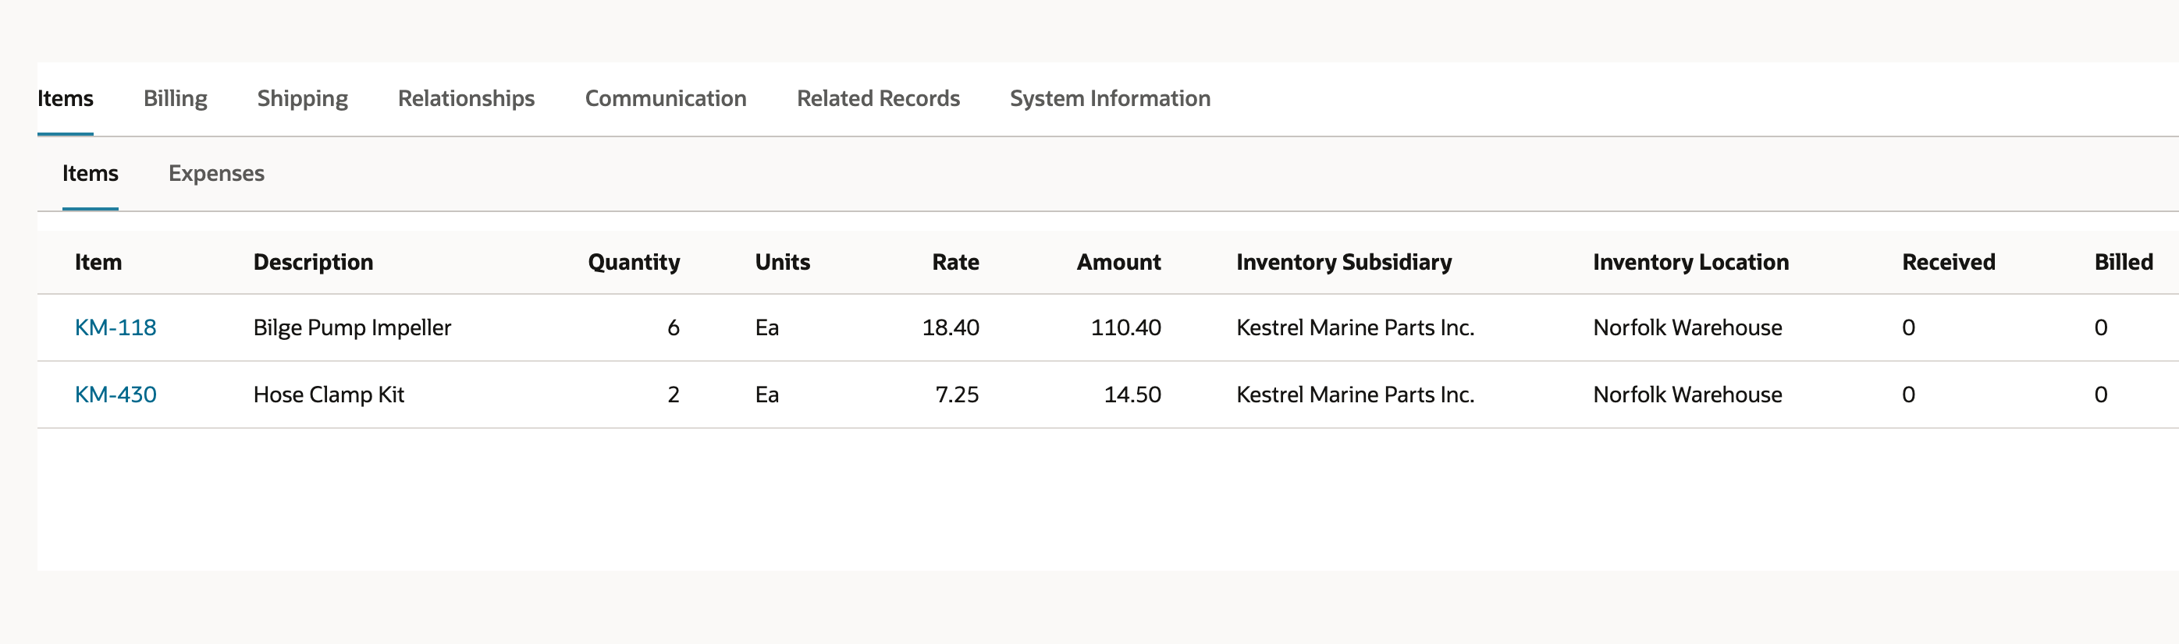Open the Billing tab
Image resolution: width=2179 pixels, height=644 pixels.
point(175,99)
